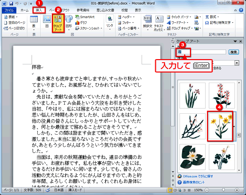Image resolution: width=246 pixels, height=195 pixels.
Task: Switch to the 差し込み文書 tab
Action: [105, 10]
